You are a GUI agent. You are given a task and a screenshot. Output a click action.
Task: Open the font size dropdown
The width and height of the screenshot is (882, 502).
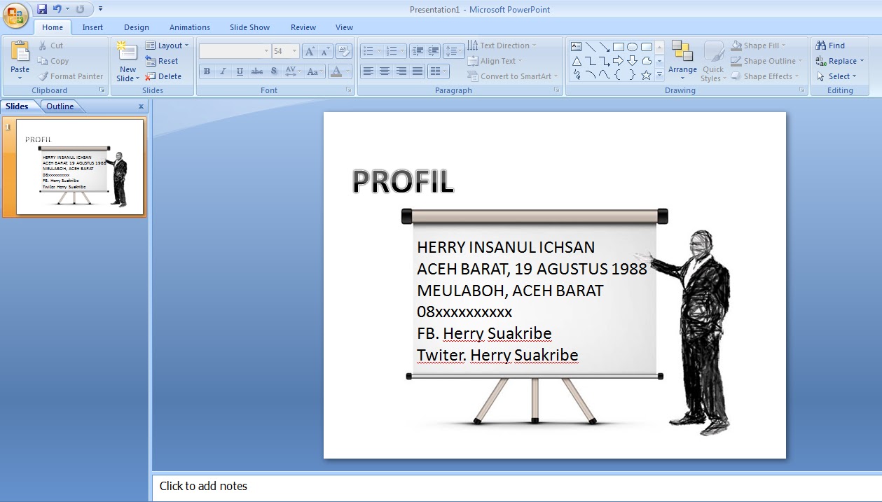[294, 51]
